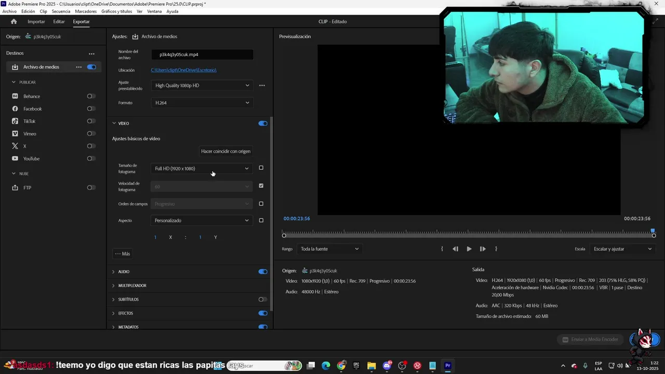Click the Facebook icon in destinations list
Screen dimensions: 665x374
pyautogui.click(x=15, y=109)
